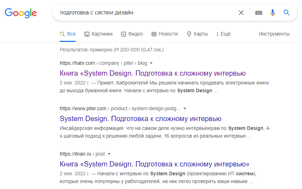Viewport: 302px width, 189px height.
Task: Open itnan.ru result Книга «System Design»
Action: [x=154, y=164]
